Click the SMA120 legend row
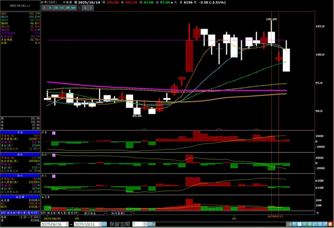This screenshot has height=228, width=334. (x=20, y=27)
